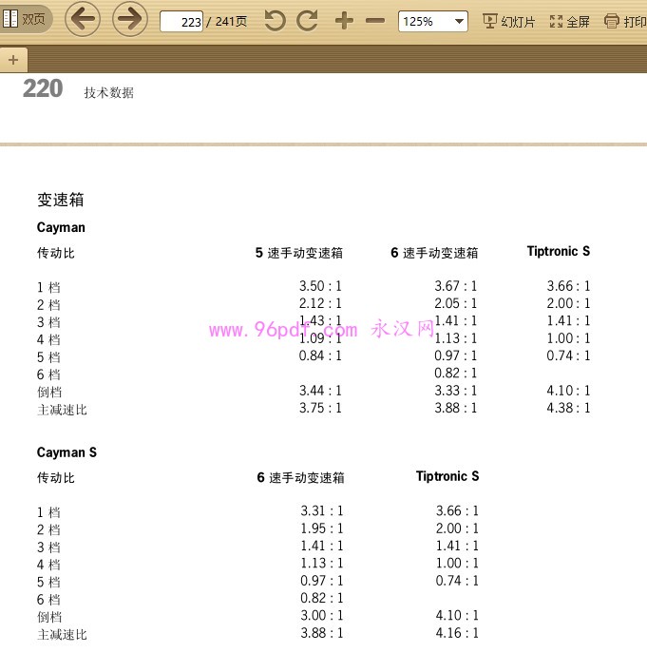Open a new tab with the plus tab
Viewport: 647px width, 653px height.
(x=13, y=60)
